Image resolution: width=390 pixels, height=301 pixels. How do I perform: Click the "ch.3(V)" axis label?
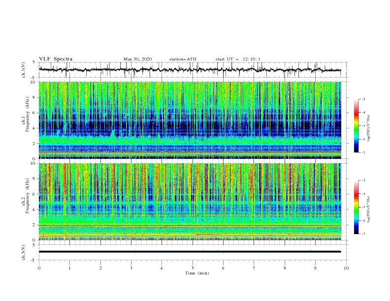point(24,252)
